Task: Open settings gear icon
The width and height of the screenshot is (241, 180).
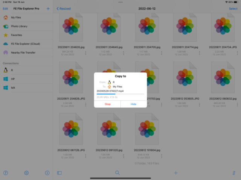Action: point(26,173)
